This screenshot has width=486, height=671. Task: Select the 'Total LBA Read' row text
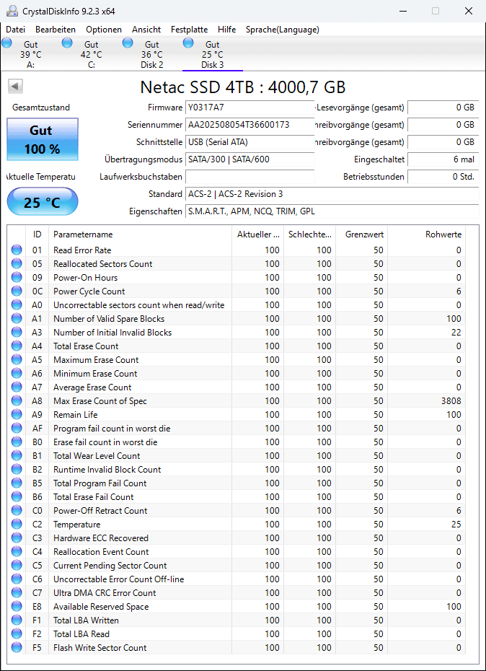81,633
